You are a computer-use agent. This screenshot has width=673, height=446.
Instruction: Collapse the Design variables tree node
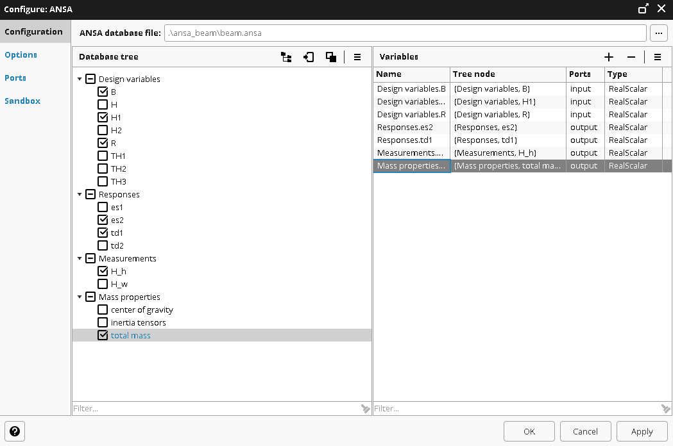pyautogui.click(x=80, y=79)
